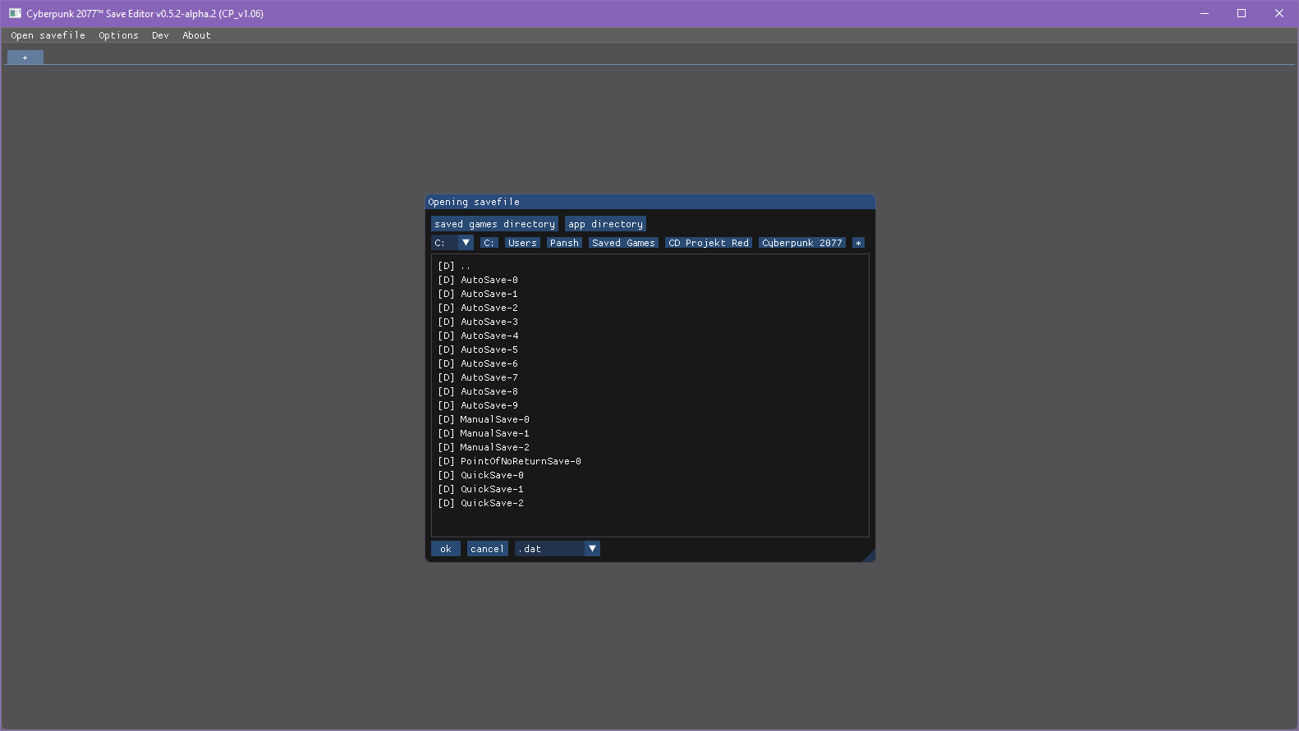Select the QuickSave-2 folder
1299x731 pixels.
[x=649, y=503]
